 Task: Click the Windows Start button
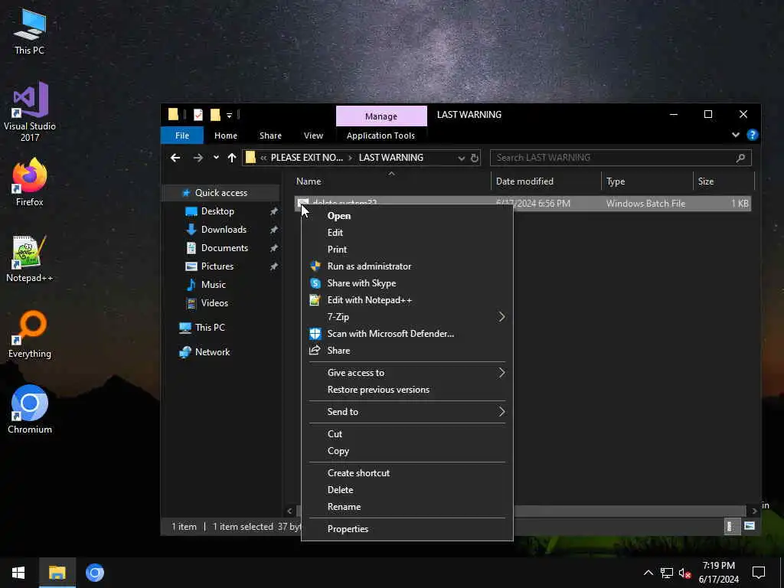(x=18, y=573)
